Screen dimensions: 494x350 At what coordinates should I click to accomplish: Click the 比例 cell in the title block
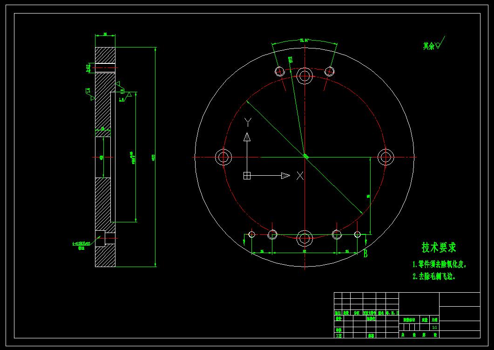[x=435, y=320]
